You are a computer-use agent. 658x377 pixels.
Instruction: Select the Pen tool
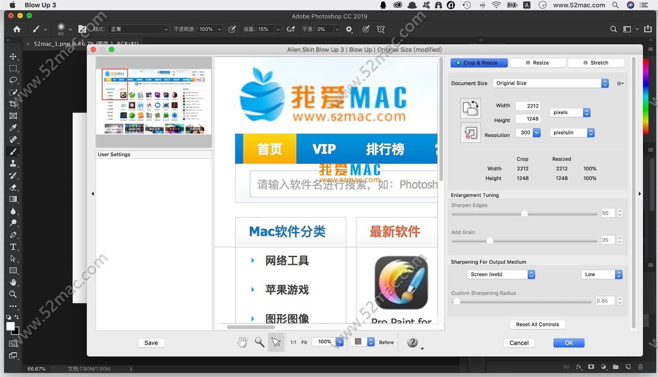(x=13, y=235)
